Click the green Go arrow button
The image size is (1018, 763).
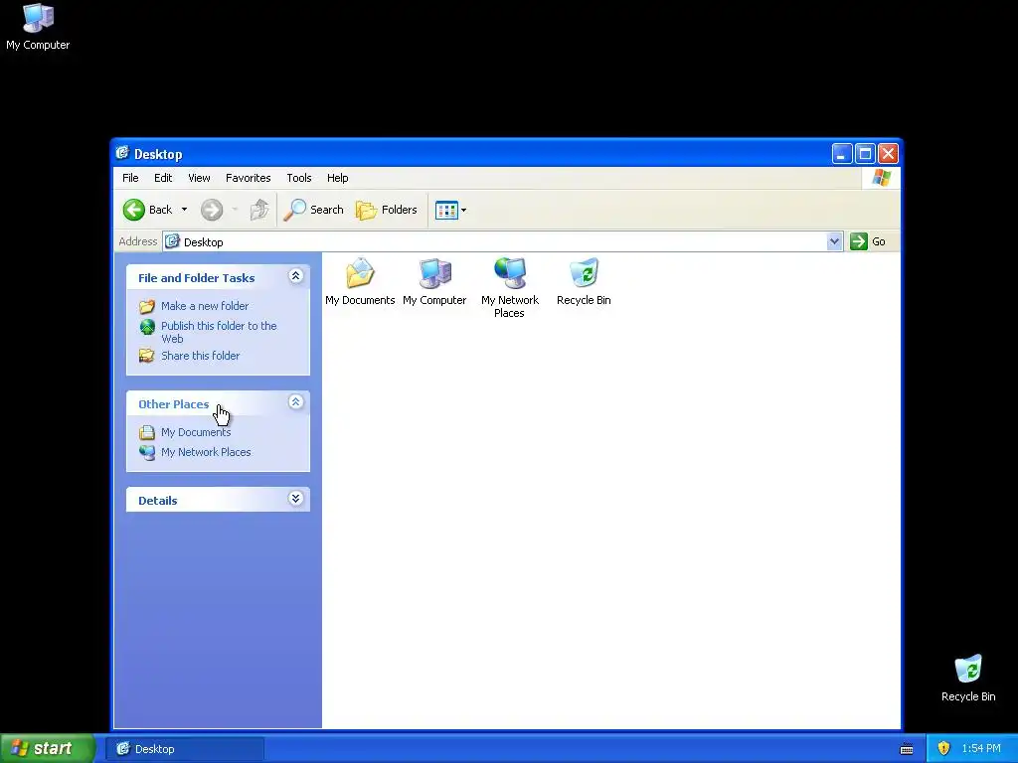click(859, 241)
